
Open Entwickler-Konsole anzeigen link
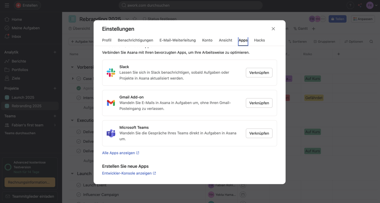click(x=129, y=173)
